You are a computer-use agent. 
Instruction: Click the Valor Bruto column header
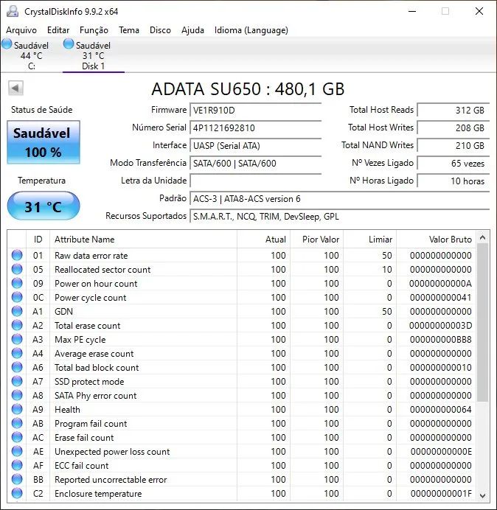click(436, 240)
